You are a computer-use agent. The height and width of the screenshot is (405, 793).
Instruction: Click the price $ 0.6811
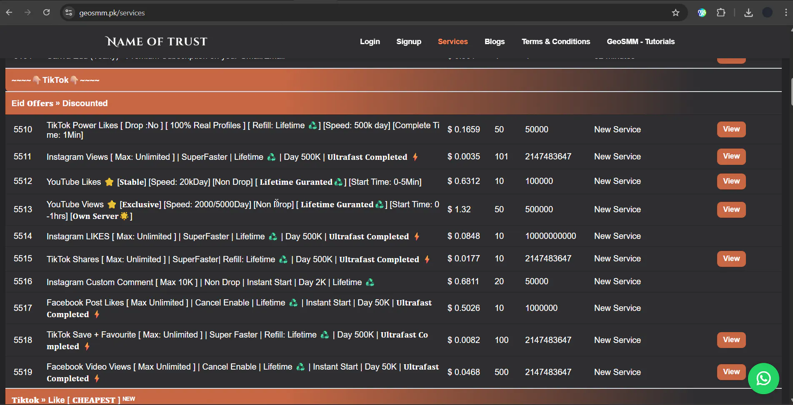463,281
